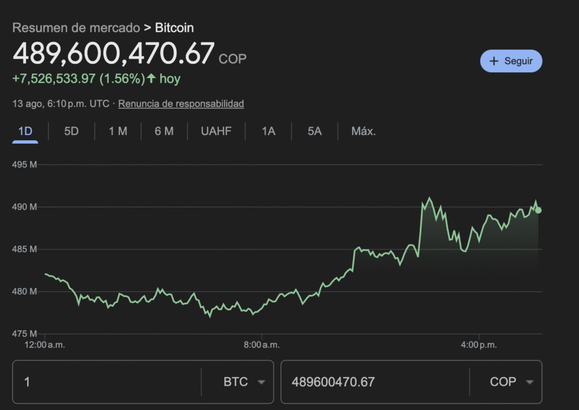Click the 475 M axis label
Image resolution: width=579 pixels, height=410 pixels.
(24, 334)
